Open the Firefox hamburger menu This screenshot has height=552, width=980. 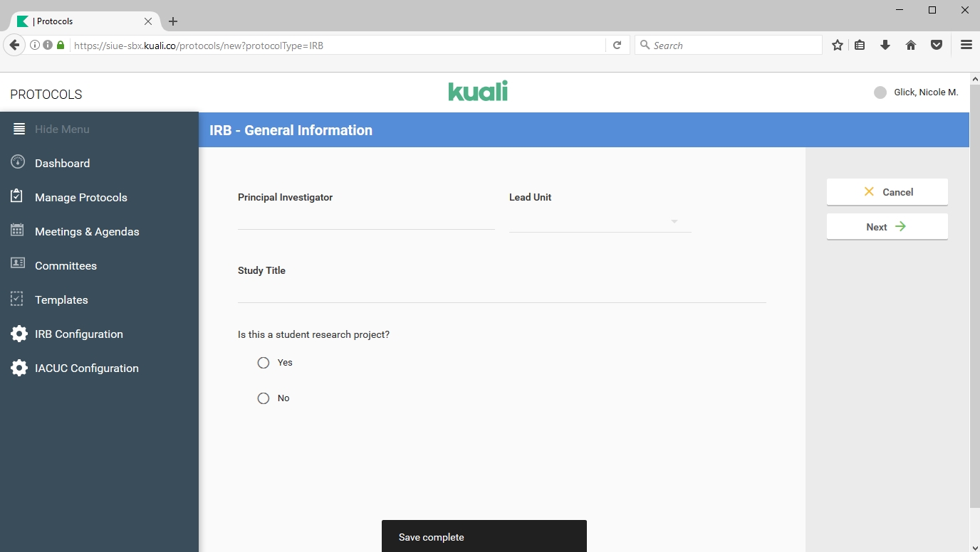[966, 45]
